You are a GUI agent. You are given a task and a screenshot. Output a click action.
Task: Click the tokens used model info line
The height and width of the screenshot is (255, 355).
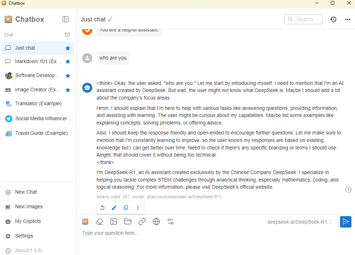159,197
